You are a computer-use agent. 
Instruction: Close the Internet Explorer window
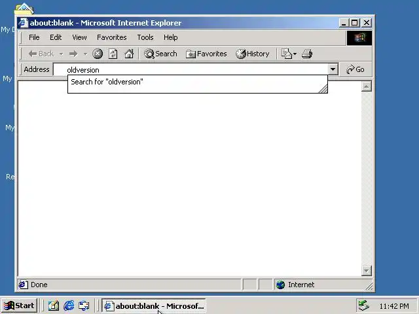(367, 23)
